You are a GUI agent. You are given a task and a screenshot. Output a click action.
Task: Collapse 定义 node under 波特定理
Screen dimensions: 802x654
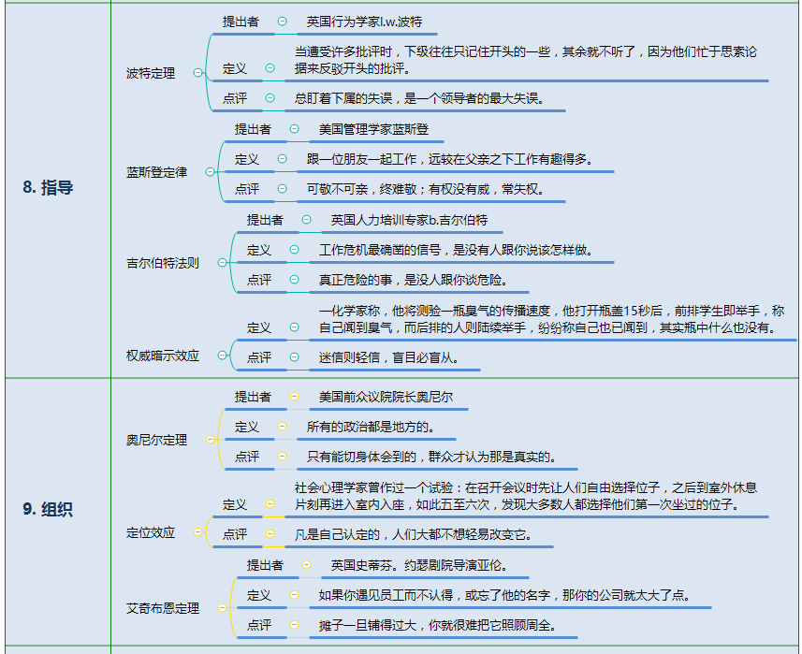(x=270, y=68)
